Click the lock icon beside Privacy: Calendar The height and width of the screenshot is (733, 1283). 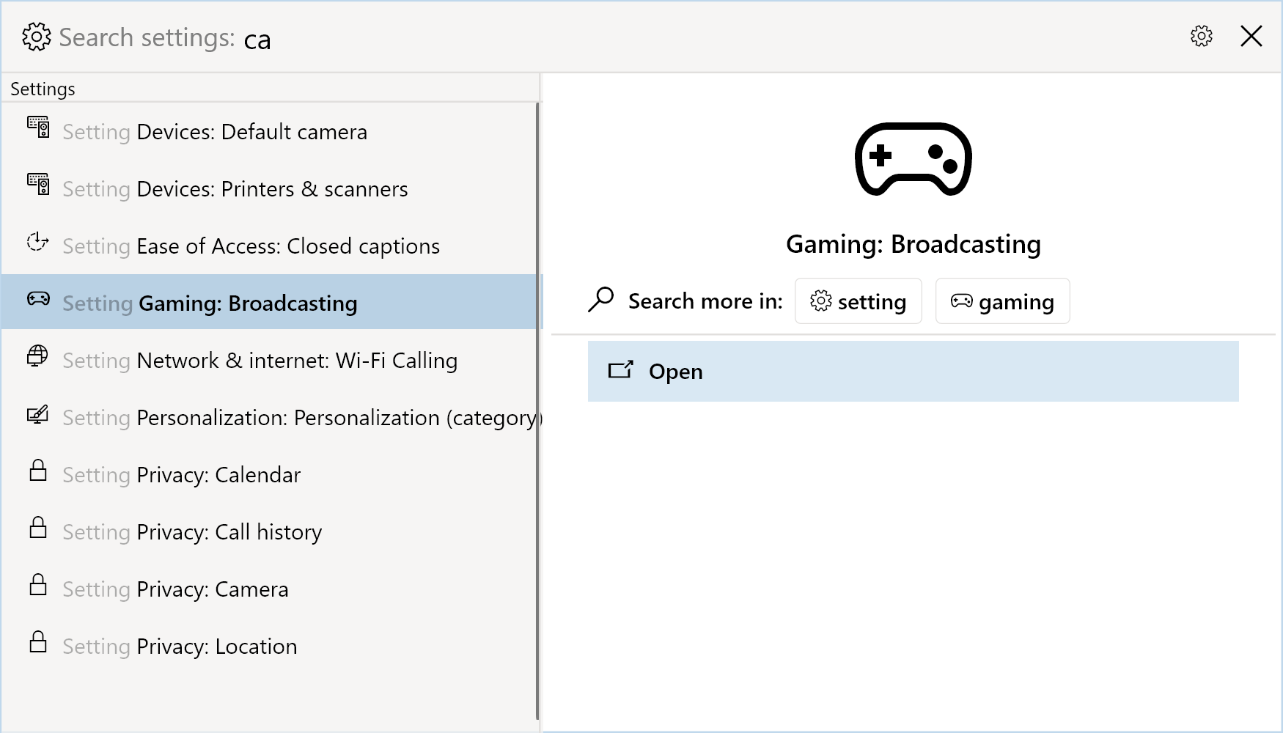click(x=38, y=470)
